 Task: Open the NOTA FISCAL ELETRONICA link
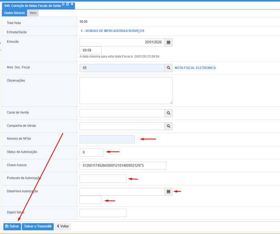pos(195,68)
